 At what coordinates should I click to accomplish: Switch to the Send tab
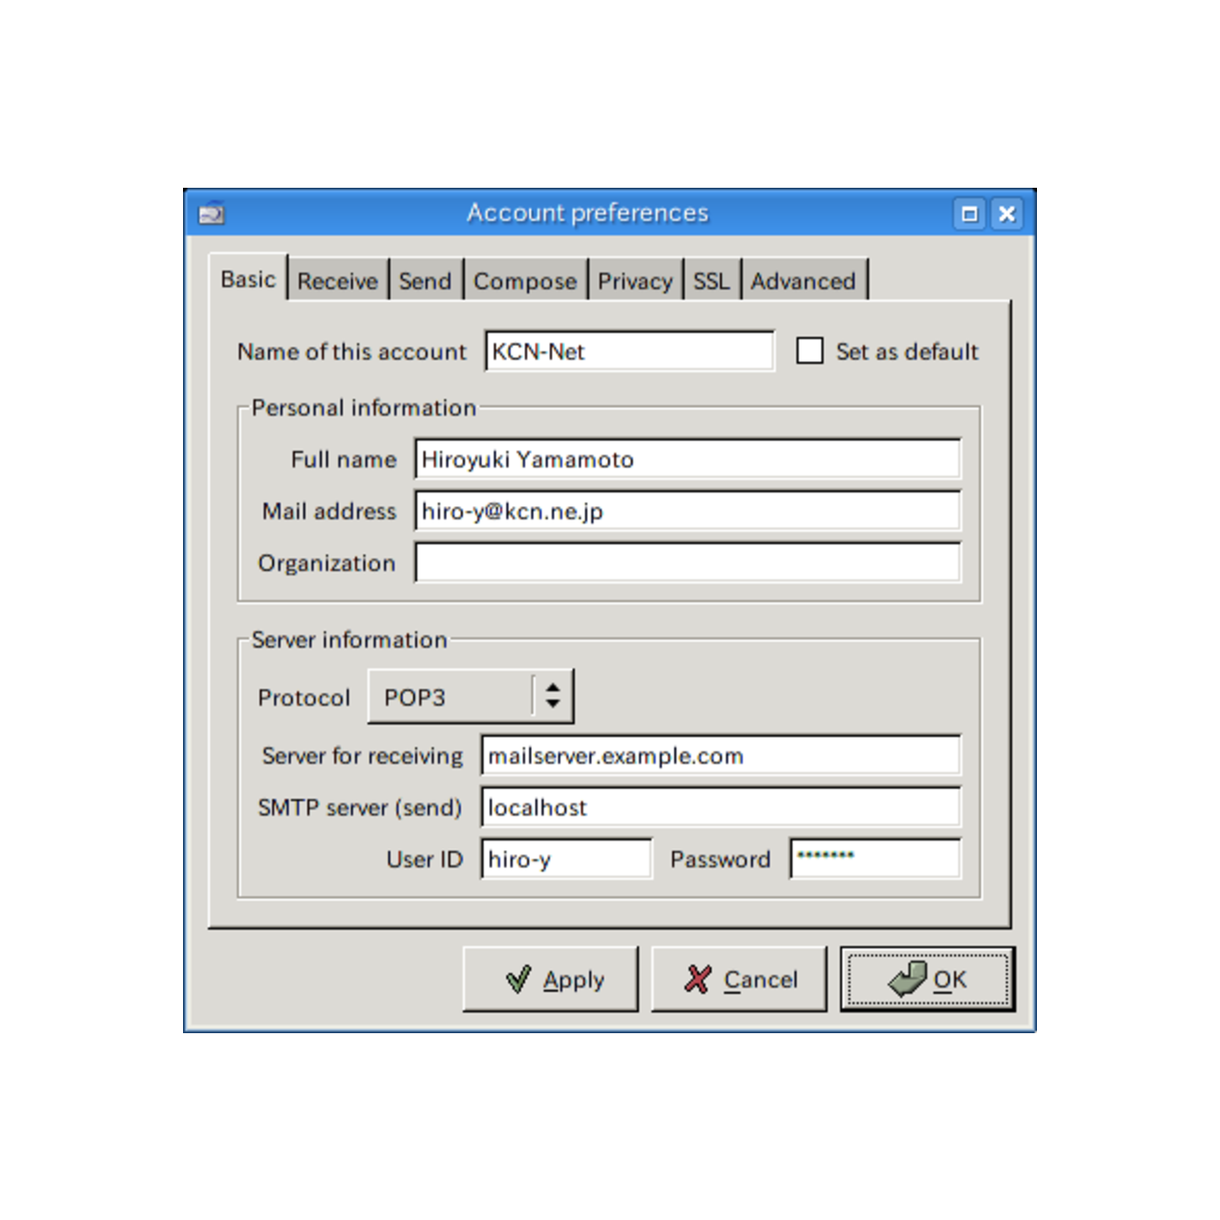425,281
